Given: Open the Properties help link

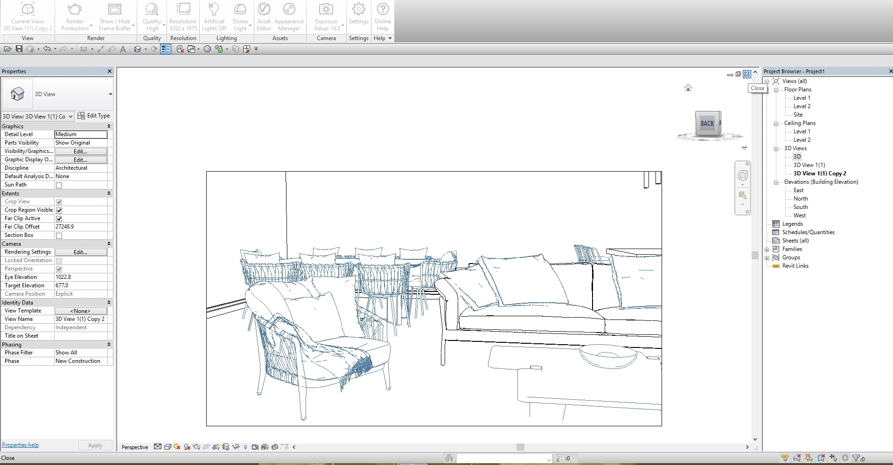Looking at the screenshot, I should coord(20,444).
